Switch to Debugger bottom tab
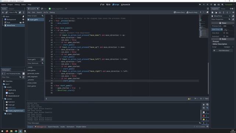This screenshot has height=133, width=236. (x=40, y=127)
